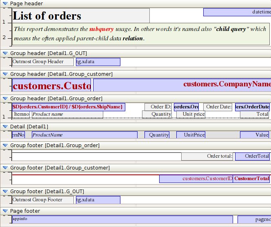Select the UnitPrice field in Detail band
This screenshot has height=227, width=271.
coord(191,135)
